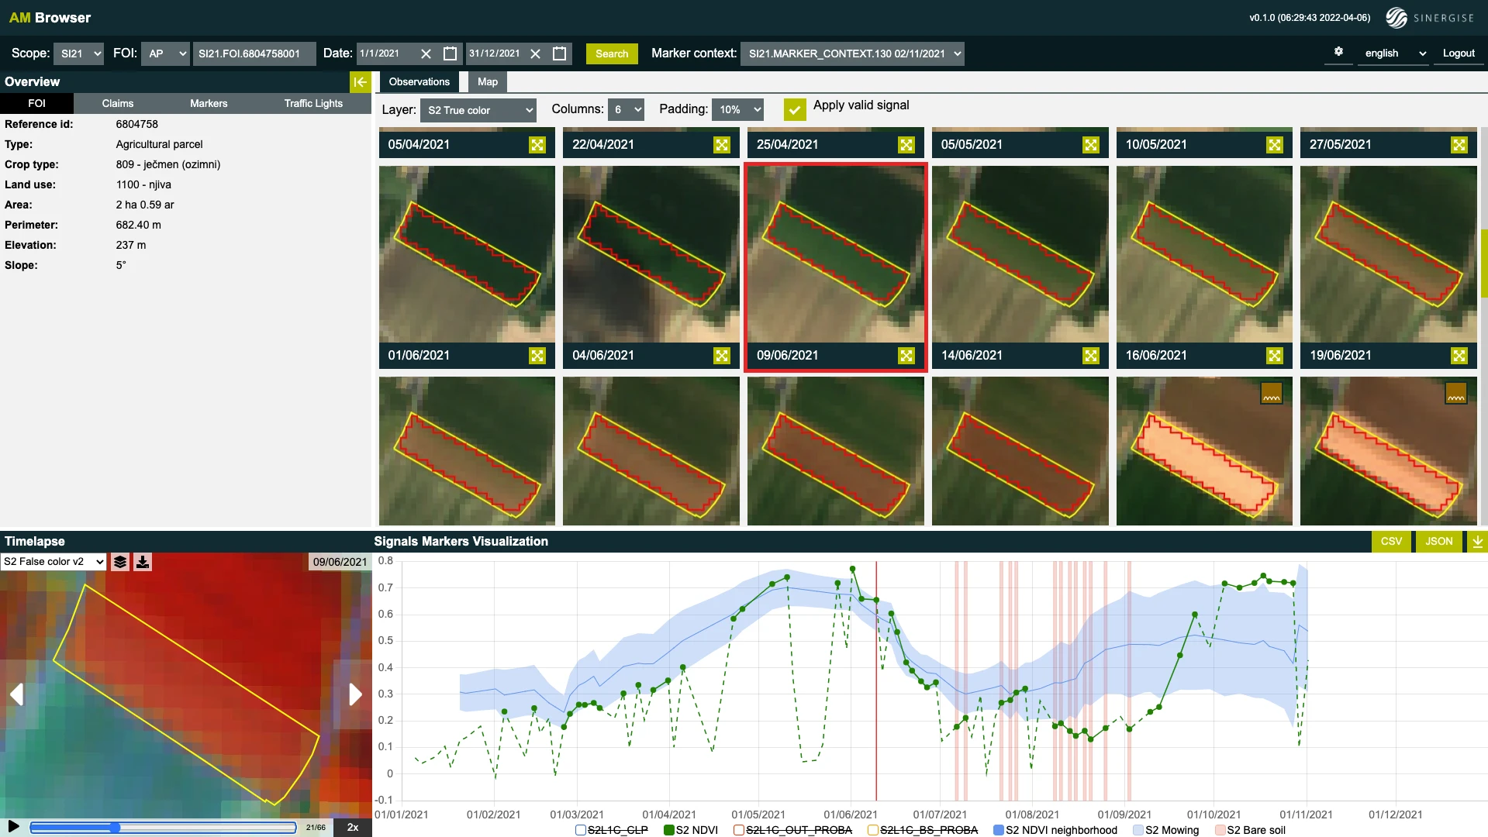Click the timelapse frame progress slider
This screenshot has width=1488, height=837.
[163, 828]
